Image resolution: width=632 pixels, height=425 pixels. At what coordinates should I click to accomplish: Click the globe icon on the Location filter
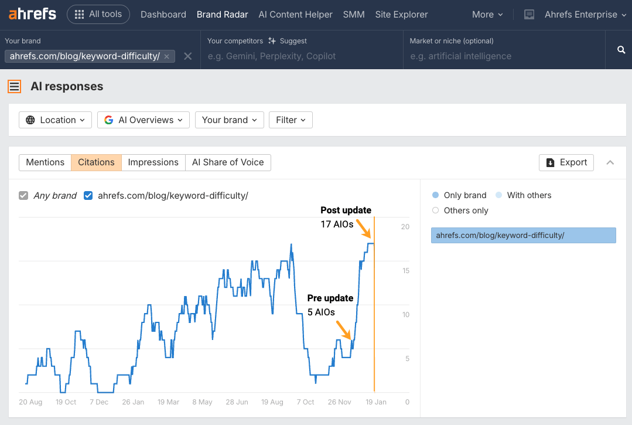[x=29, y=120]
